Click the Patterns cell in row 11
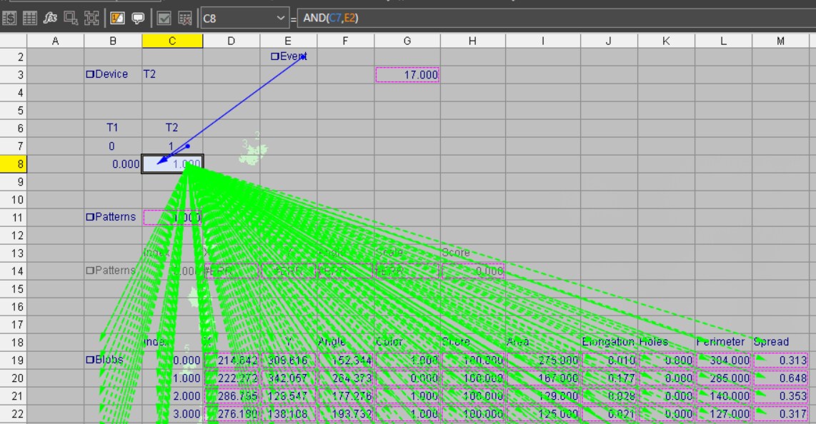Viewport: 816px width, 424px height. [x=113, y=217]
